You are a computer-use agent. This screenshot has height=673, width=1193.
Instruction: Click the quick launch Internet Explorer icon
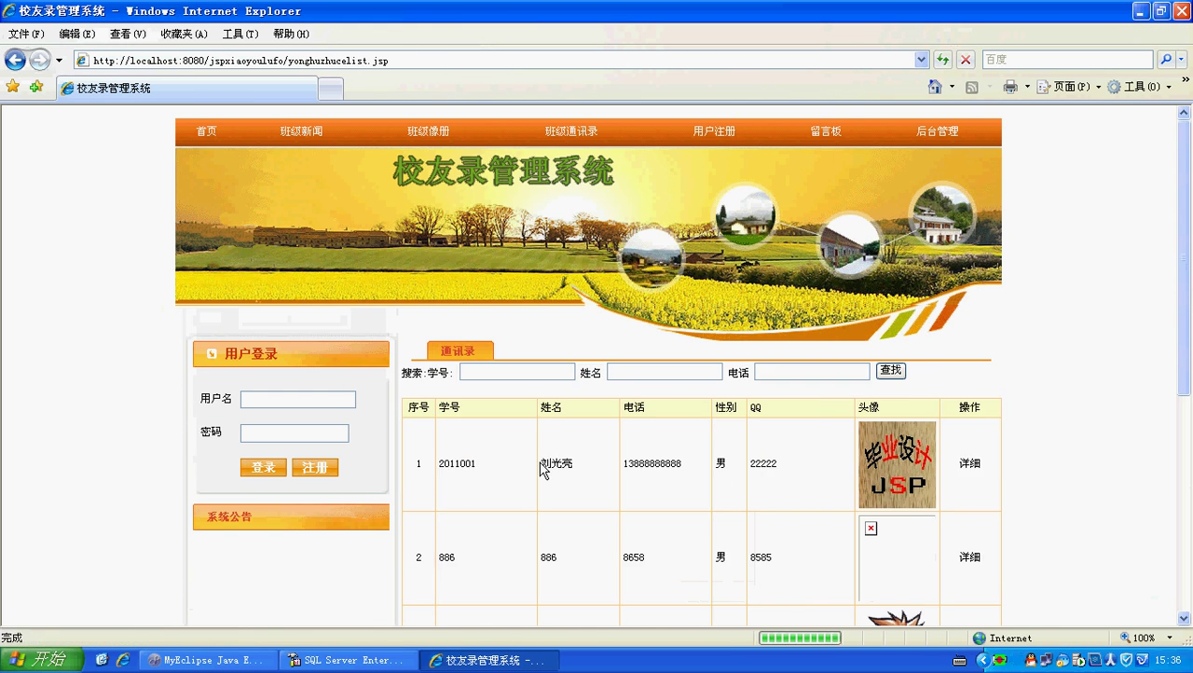pos(122,660)
